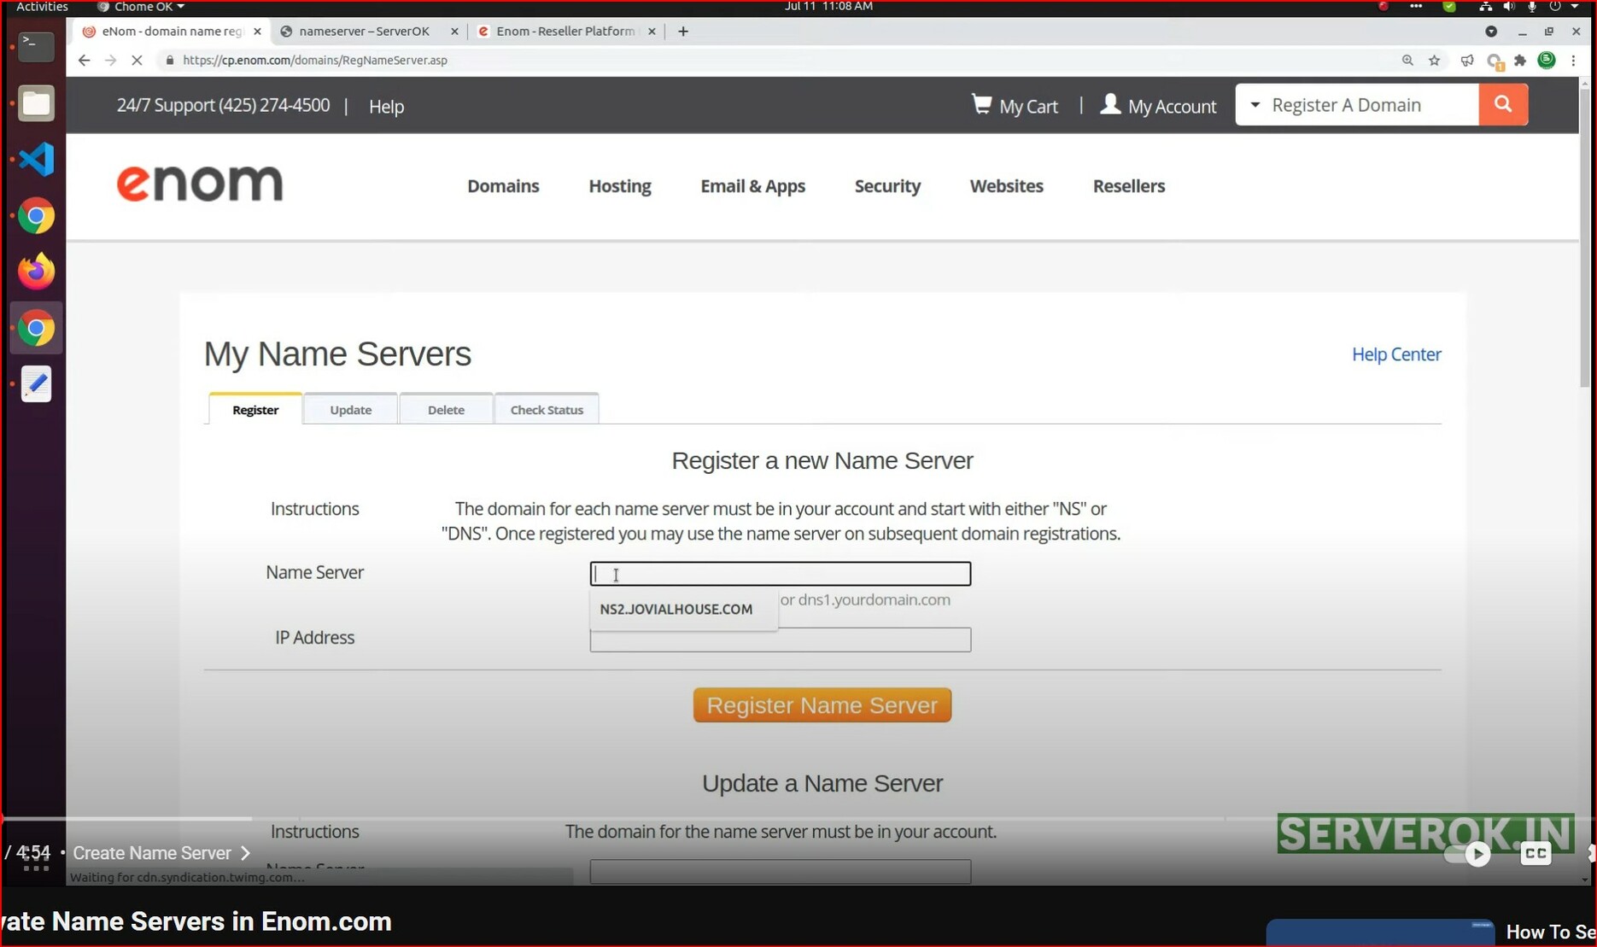Image resolution: width=1597 pixels, height=947 pixels.
Task: Switch to the Update tab
Action: click(x=350, y=409)
